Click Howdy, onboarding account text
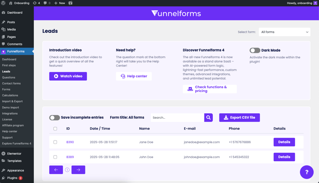 (300, 3)
